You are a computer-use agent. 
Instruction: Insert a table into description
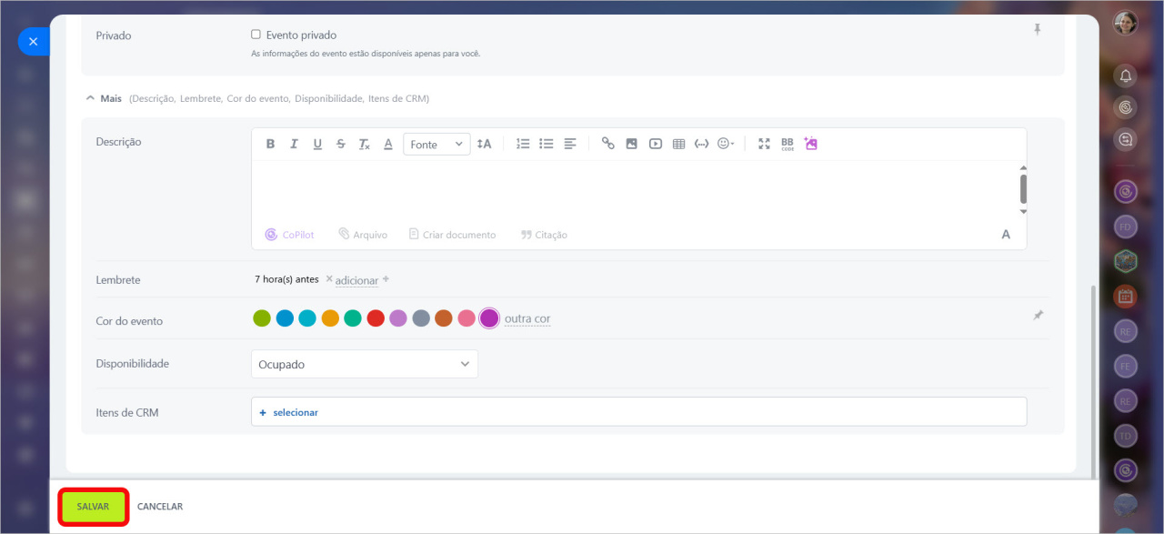(x=678, y=144)
